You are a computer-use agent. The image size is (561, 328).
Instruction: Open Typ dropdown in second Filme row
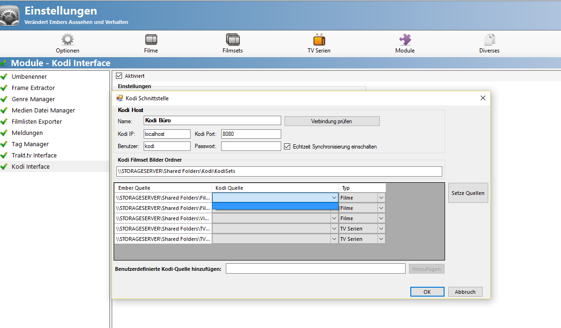(x=381, y=208)
